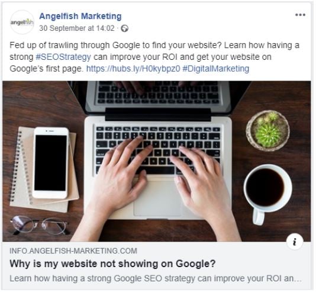Open the #DigitalMarketing hashtag
This screenshot has width=316, height=292.
[x=215, y=69]
